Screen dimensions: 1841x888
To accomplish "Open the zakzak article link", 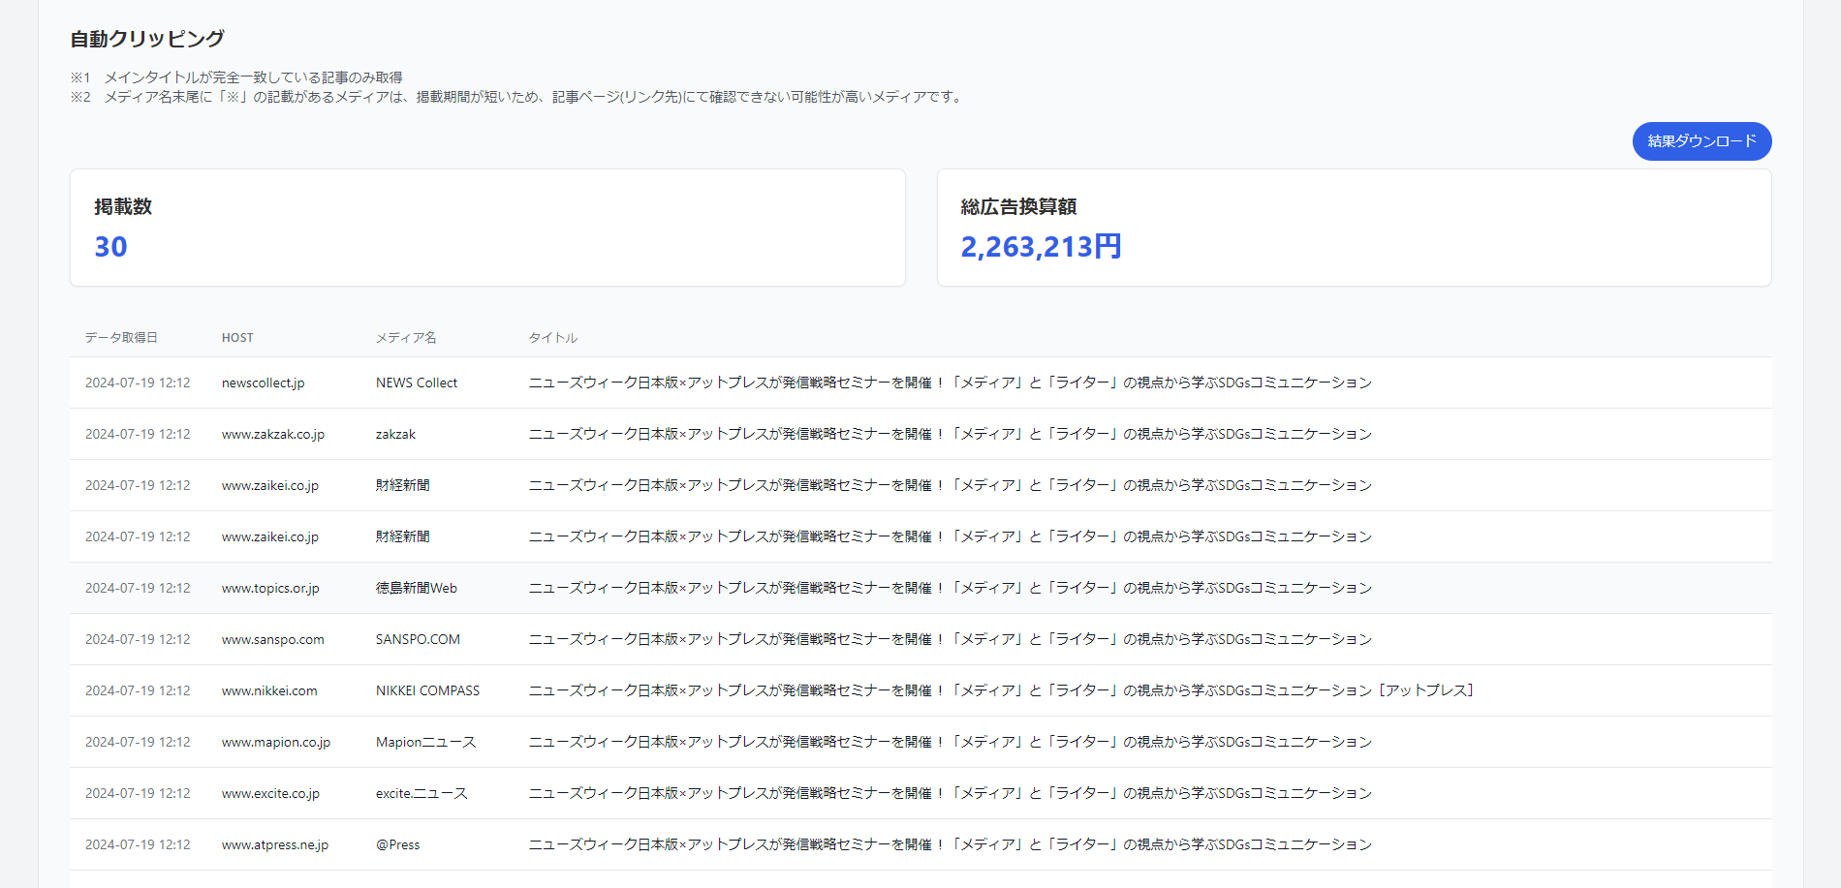I will (395, 434).
